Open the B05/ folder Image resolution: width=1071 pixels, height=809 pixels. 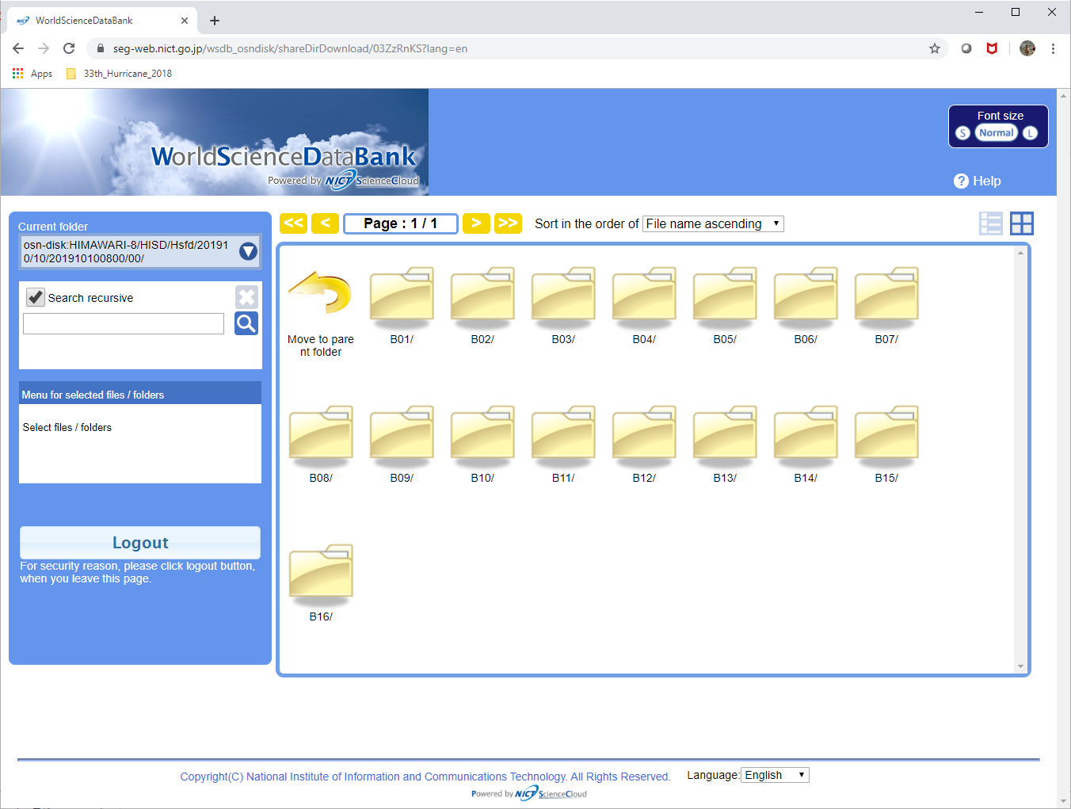click(x=725, y=299)
